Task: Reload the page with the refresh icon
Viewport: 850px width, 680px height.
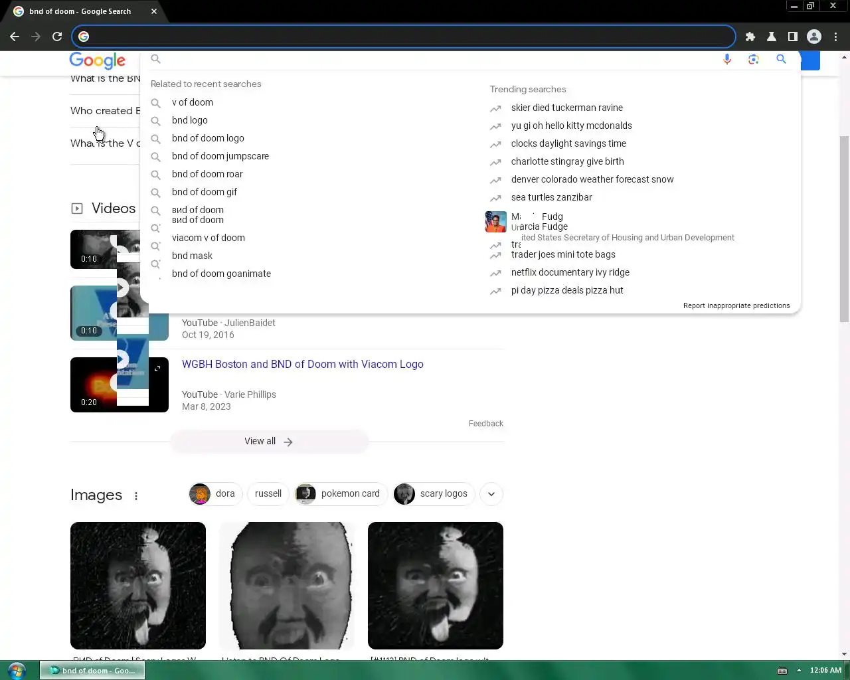Action: pos(57,37)
